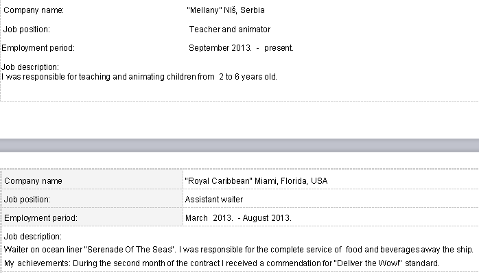Click the first Job position: label

[26, 29]
